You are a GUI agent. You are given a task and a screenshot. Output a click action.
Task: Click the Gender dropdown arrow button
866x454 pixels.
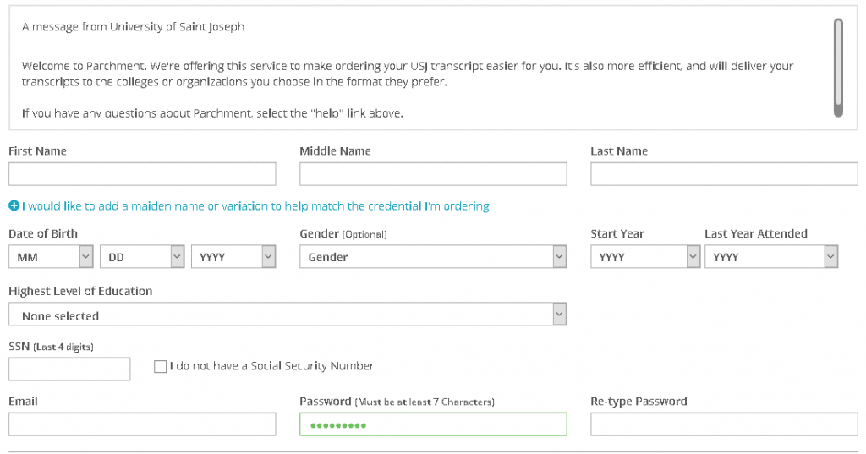pos(560,257)
